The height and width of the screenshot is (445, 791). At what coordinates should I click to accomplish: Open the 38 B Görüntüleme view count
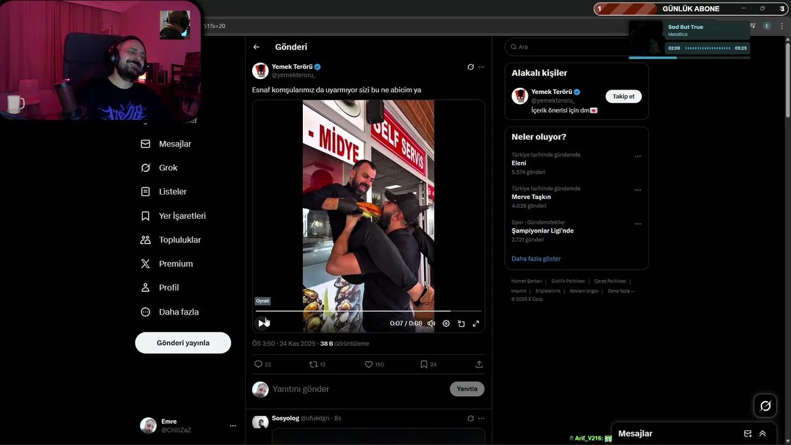344,344
